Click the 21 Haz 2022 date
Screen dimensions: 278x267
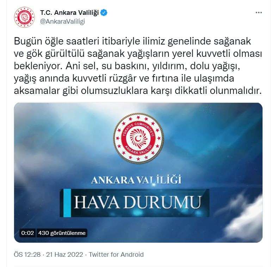64,255
